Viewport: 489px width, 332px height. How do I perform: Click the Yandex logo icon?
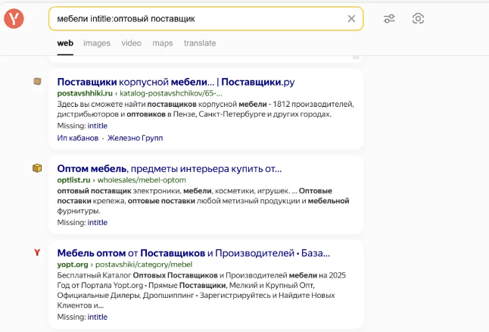[x=14, y=19]
